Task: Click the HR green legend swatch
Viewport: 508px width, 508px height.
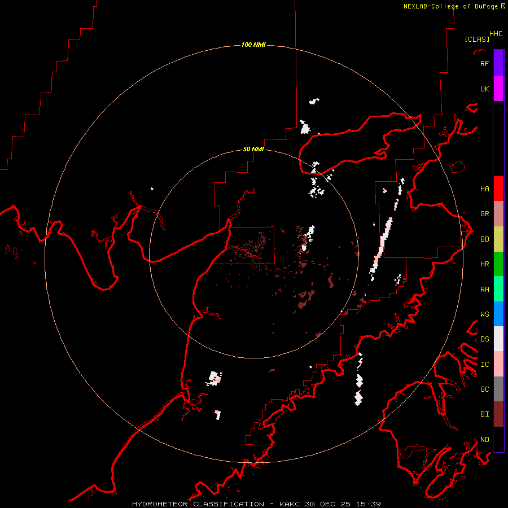Action: [x=498, y=264]
